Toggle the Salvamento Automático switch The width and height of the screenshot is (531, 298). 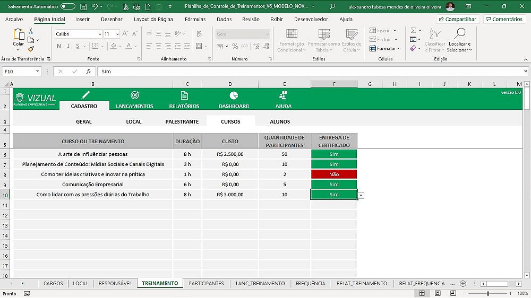(x=68, y=6)
